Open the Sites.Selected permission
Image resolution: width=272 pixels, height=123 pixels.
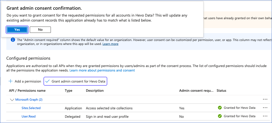pos(31,108)
